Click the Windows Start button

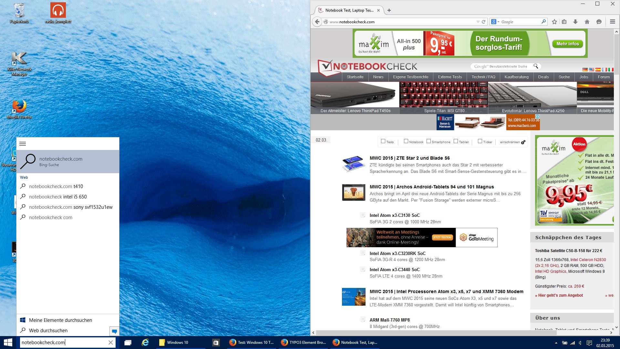pyautogui.click(x=8, y=343)
